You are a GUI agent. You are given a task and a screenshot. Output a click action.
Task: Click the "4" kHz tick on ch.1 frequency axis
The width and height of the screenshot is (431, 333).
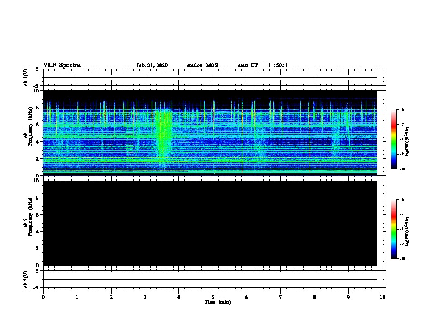click(38, 142)
